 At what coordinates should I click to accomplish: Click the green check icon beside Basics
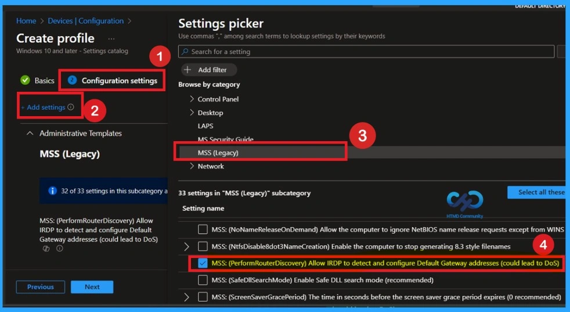click(x=25, y=80)
